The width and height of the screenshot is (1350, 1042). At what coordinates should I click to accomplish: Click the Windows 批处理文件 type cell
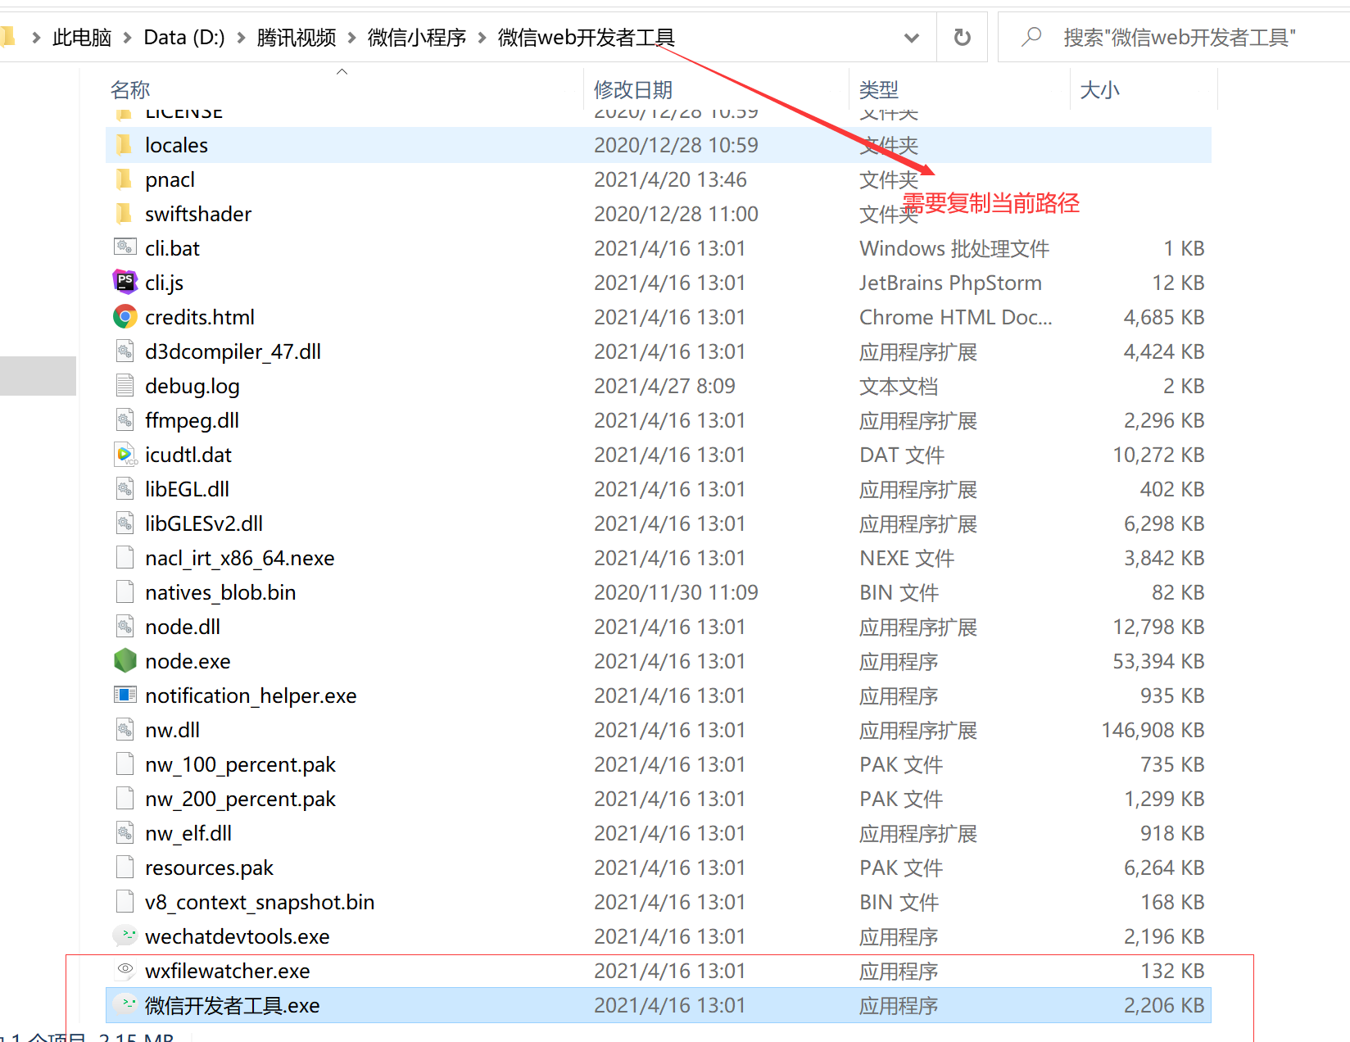pos(954,248)
